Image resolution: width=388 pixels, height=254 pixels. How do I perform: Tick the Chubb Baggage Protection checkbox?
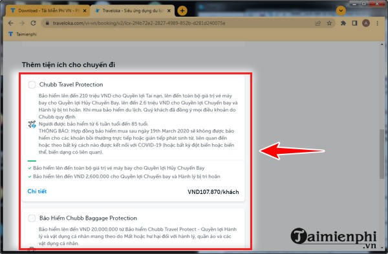click(32, 218)
